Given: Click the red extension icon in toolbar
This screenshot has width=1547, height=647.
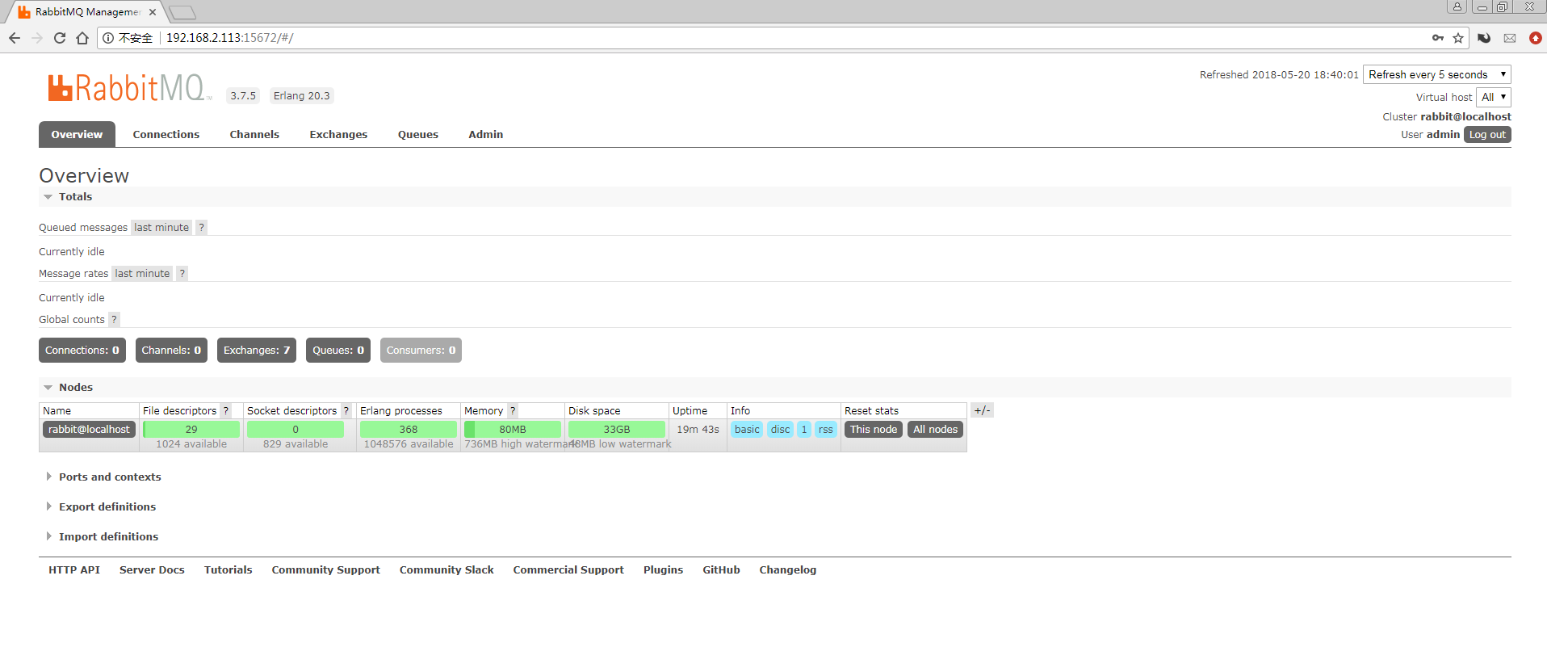Looking at the screenshot, I should pos(1535,38).
